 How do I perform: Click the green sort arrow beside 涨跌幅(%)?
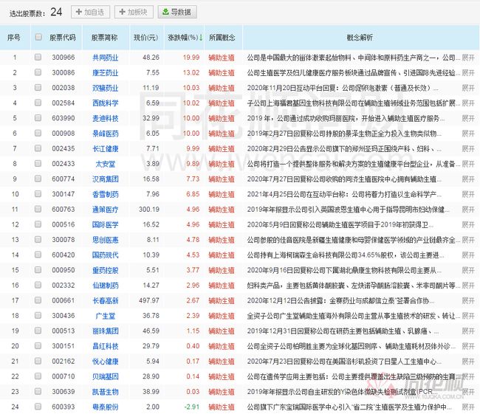[201, 37]
